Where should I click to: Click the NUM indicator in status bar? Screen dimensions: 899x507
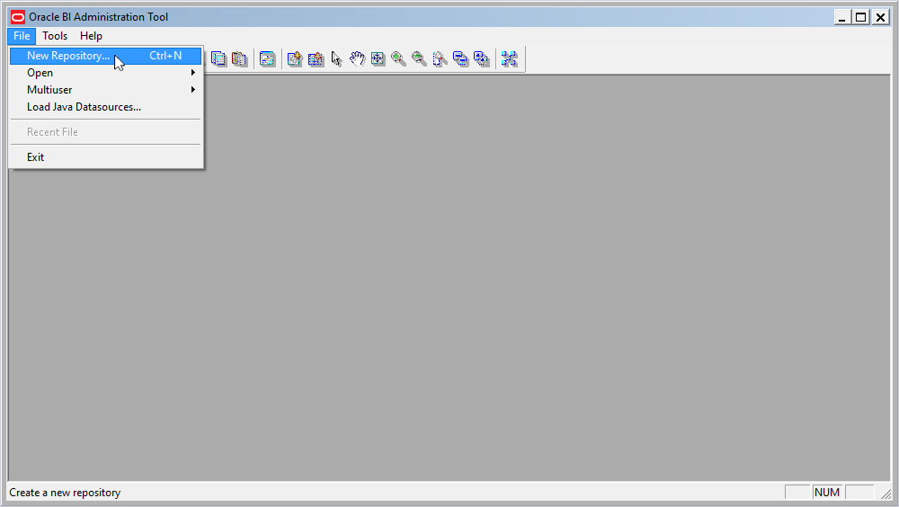[827, 492]
